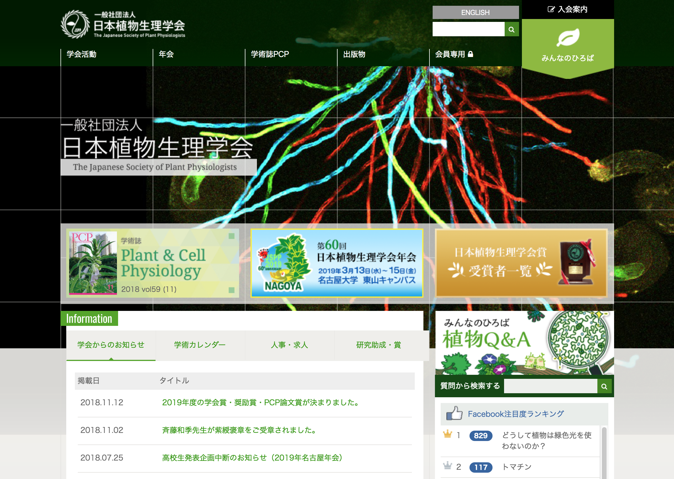Click the JSPP society logo emblem
This screenshot has height=479, width=674.
point(75,24)
